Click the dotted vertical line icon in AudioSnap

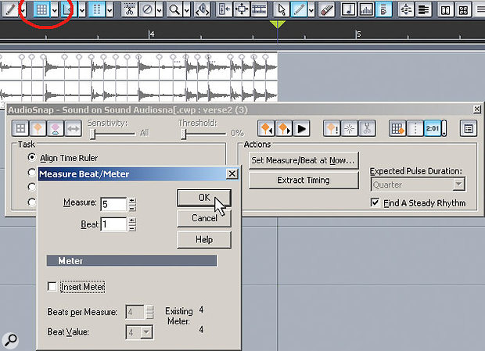click(x=415, y=128)
